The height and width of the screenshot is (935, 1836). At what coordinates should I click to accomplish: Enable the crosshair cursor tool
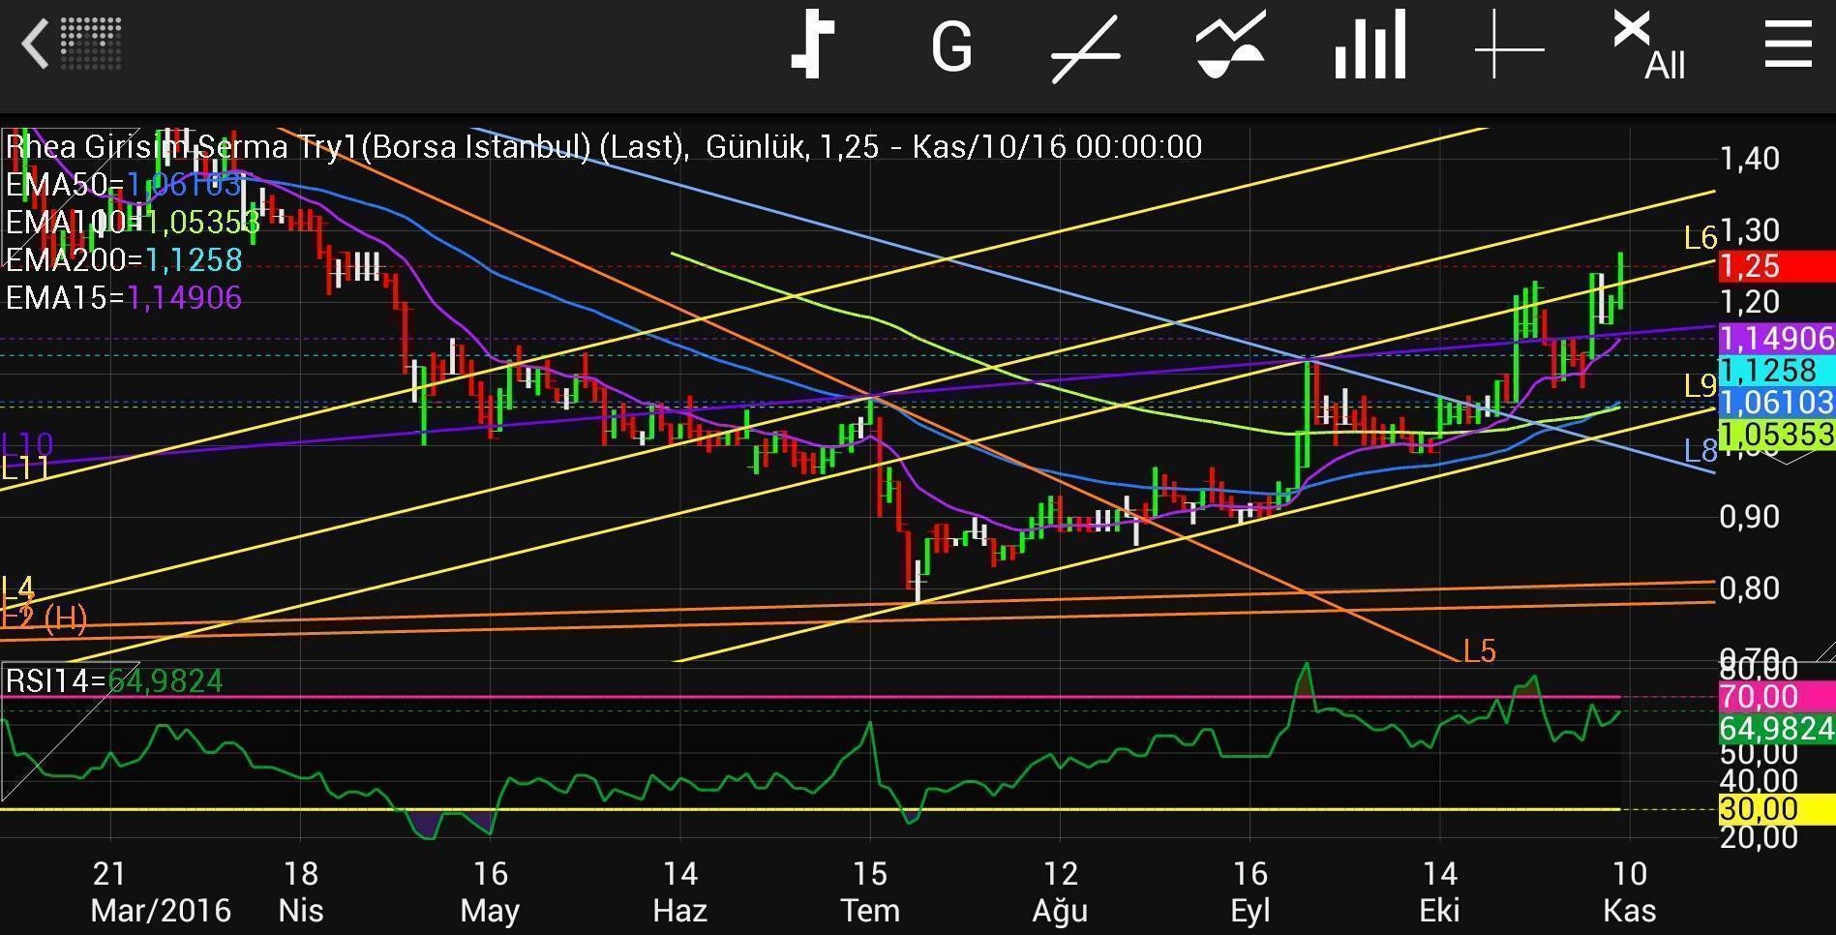[x=1509, y=46]
